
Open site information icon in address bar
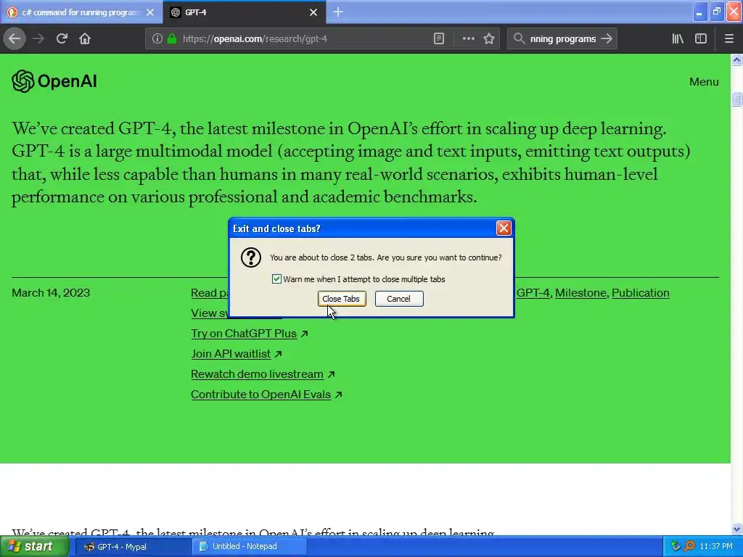tap(157, 39)
